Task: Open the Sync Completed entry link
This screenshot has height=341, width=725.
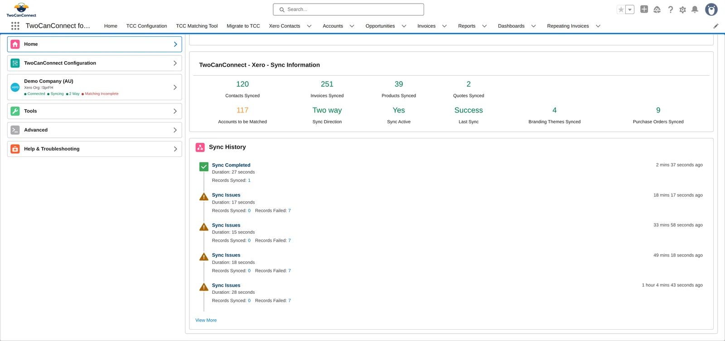Action: pyautogui.click(x=231, y=165)
